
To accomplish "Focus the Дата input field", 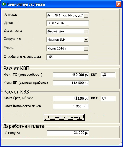I will [x=67, y=23].
